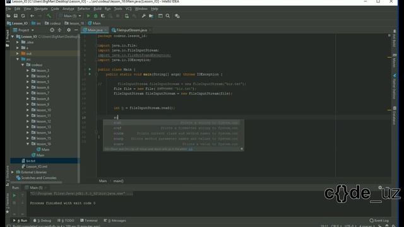
Task: Click codeuz breadcrumb in navigation bar
Action: pyautogui.click(x=52, y=23)
